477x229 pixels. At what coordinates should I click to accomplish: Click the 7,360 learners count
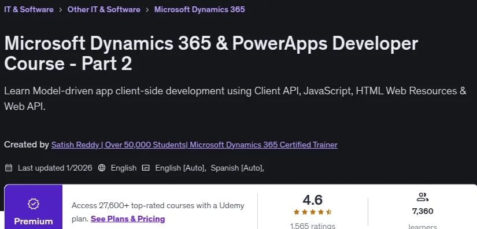click(423, 211)
